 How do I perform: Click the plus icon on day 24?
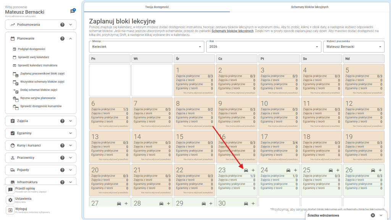296,170
